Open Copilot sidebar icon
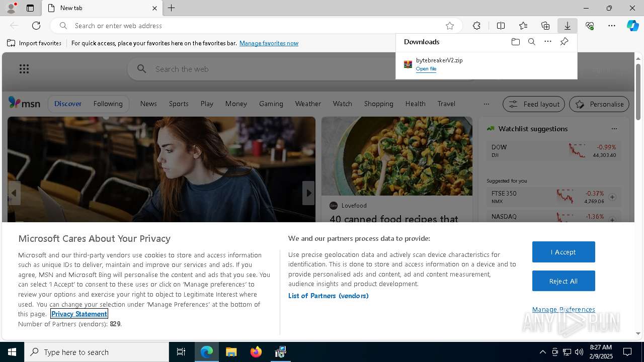This screenshot has height=362, width=644. (633, 26)
